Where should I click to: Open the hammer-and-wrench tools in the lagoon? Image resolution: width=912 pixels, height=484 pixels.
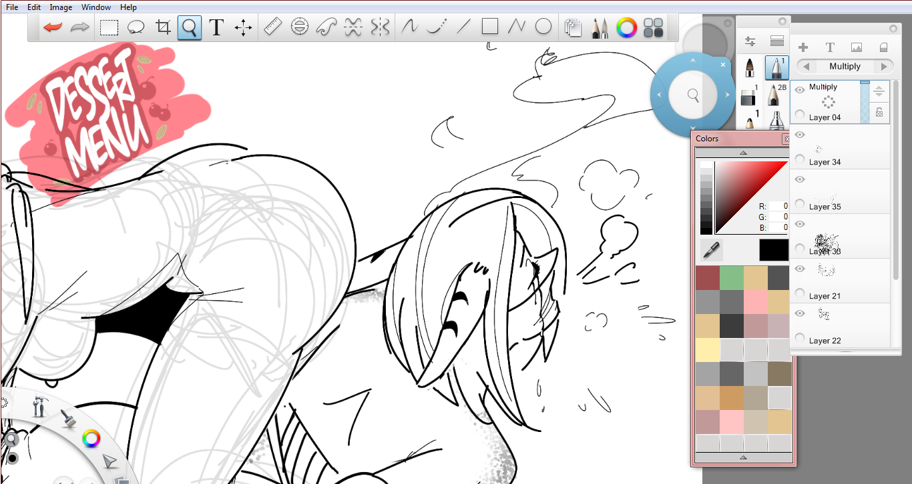point(39,406)
